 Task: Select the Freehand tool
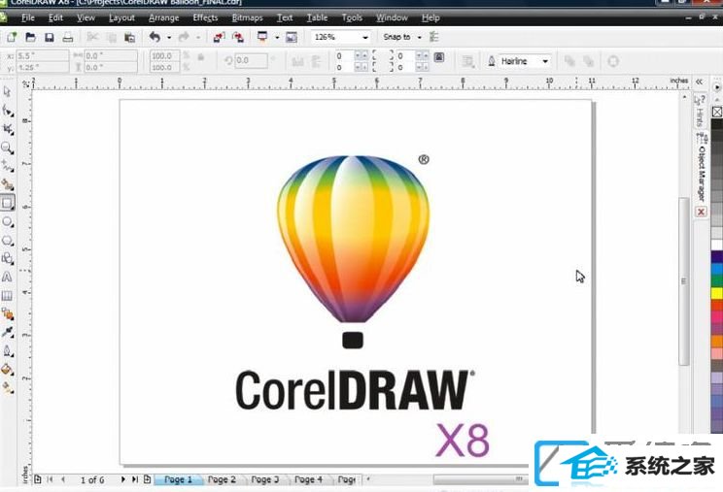pos(8,166)
